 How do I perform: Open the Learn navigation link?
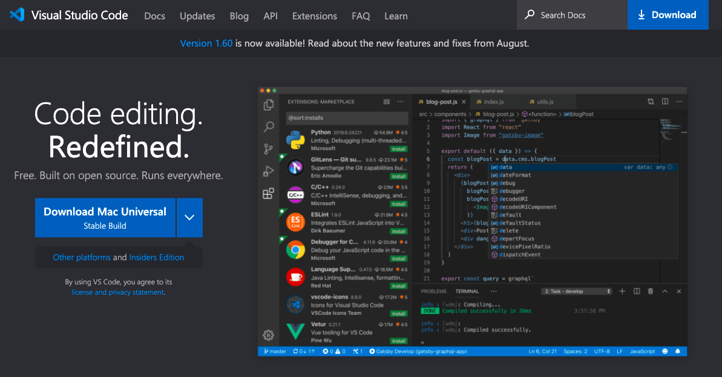(396, 16)
